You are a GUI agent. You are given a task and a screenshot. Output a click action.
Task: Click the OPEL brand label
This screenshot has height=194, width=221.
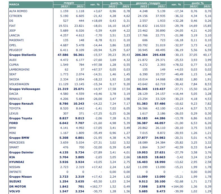tap(13, 45)
